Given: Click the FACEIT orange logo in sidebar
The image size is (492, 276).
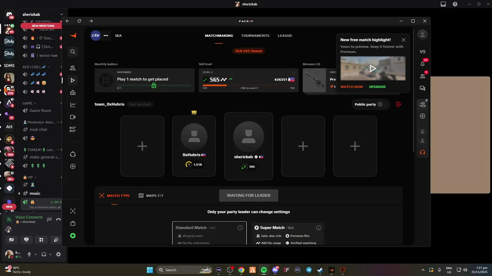Looking at the screenshot, I should click(x=73, y=35).
